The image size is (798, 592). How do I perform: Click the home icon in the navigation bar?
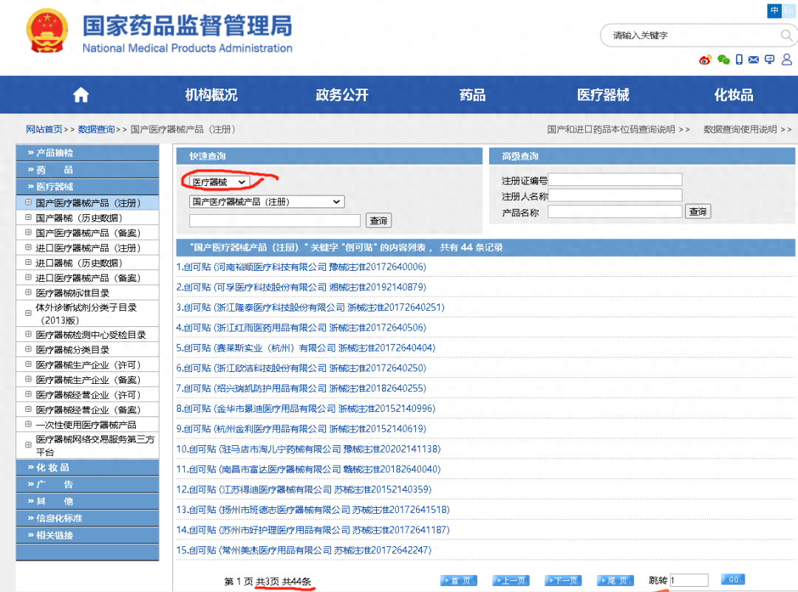coord(80,94)
